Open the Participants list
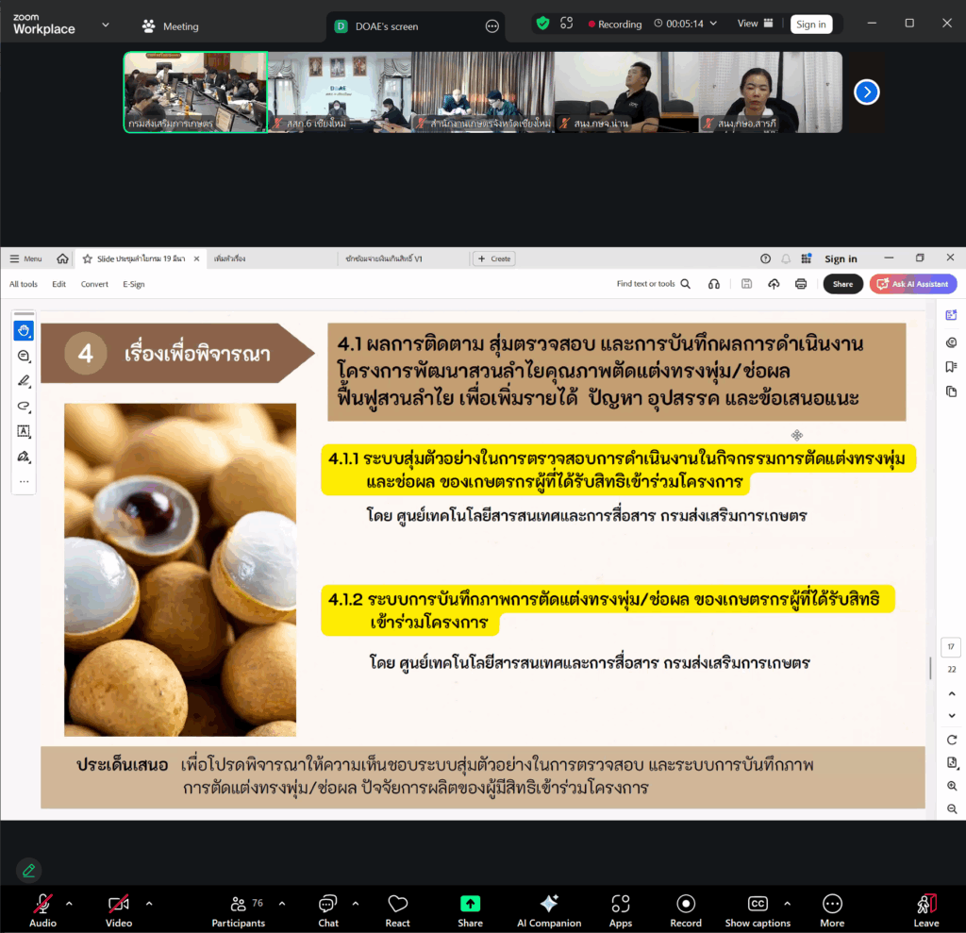 (x=238, y=909)
